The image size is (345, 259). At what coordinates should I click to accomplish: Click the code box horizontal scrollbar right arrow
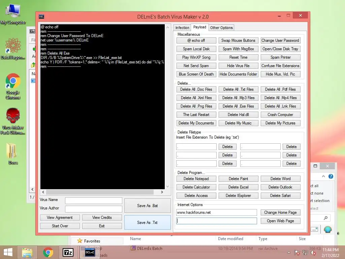coord(162,192)
